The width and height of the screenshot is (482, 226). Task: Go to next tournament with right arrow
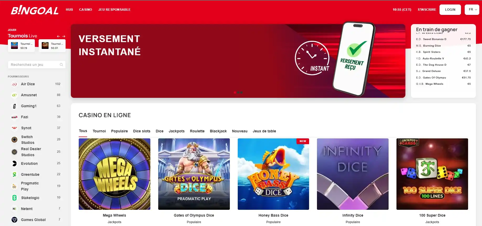(64, 36)
